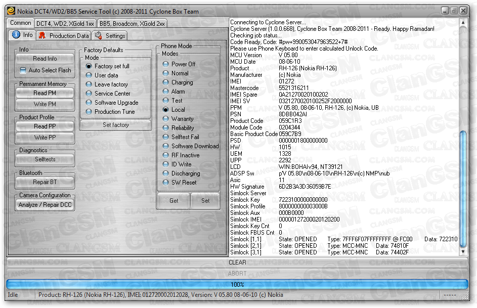Screen dimensions: 477x308
Task: Run Selftests diagnostics
Action: (x=45, y=159)
